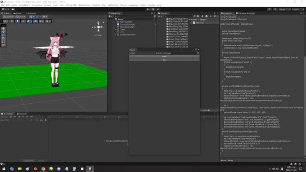Switch to the Animator tab
306x172 pixels.
[31, 13]
